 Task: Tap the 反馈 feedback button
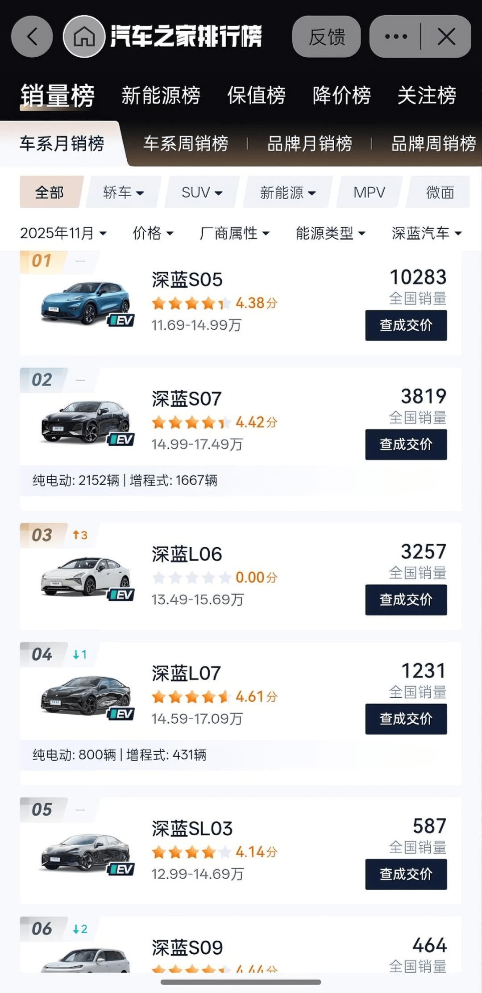point(327,37)
